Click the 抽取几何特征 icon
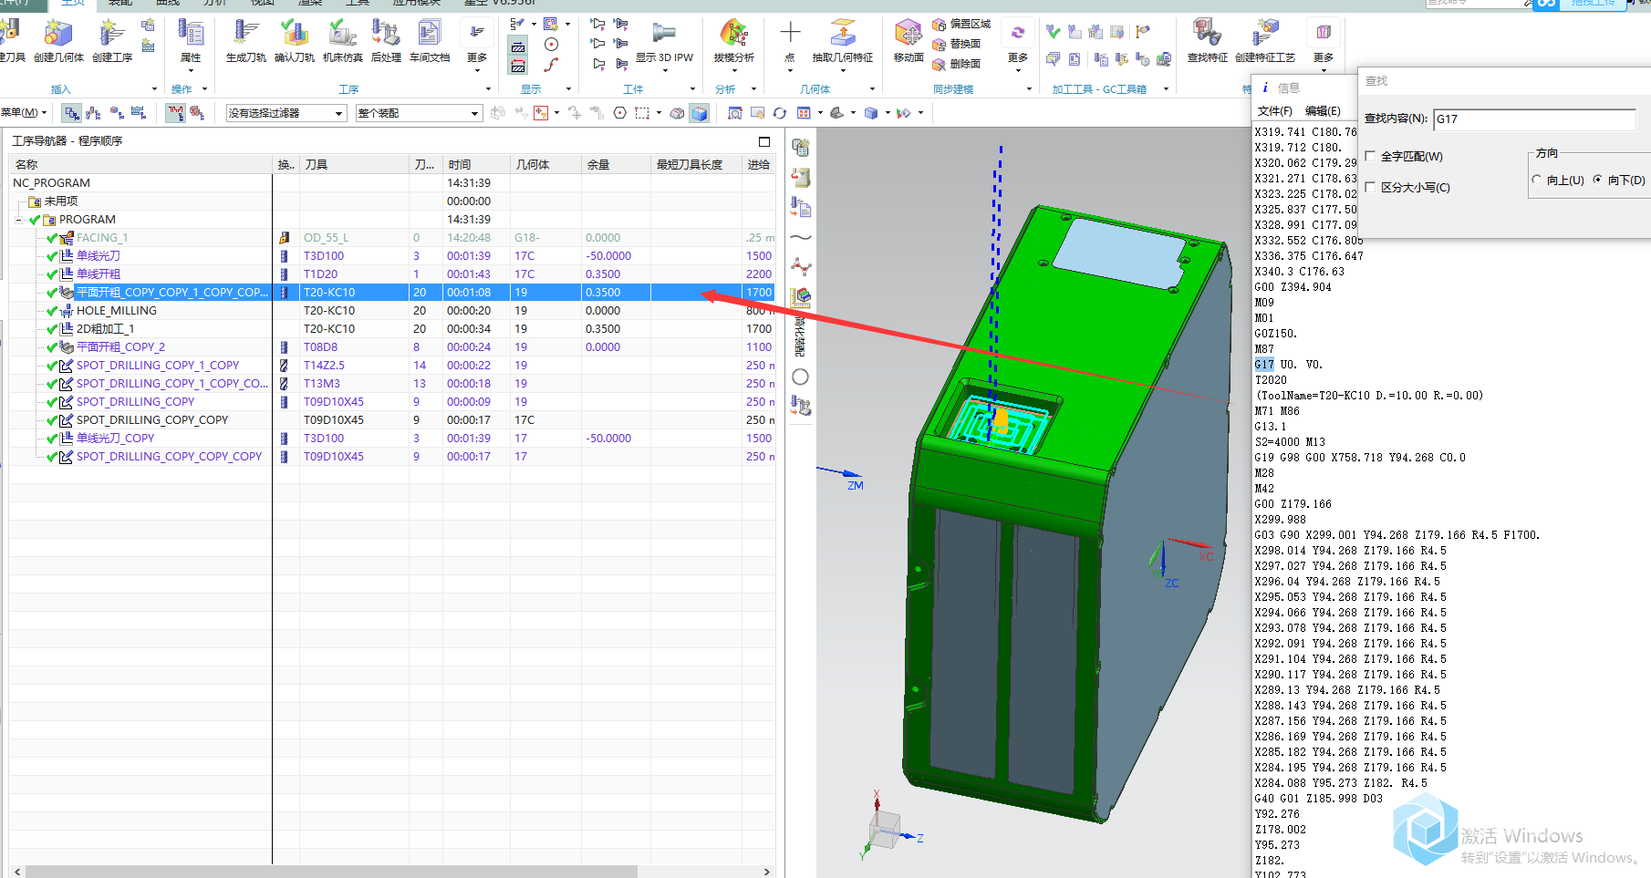1651x878 pixels. coord(843,35)
